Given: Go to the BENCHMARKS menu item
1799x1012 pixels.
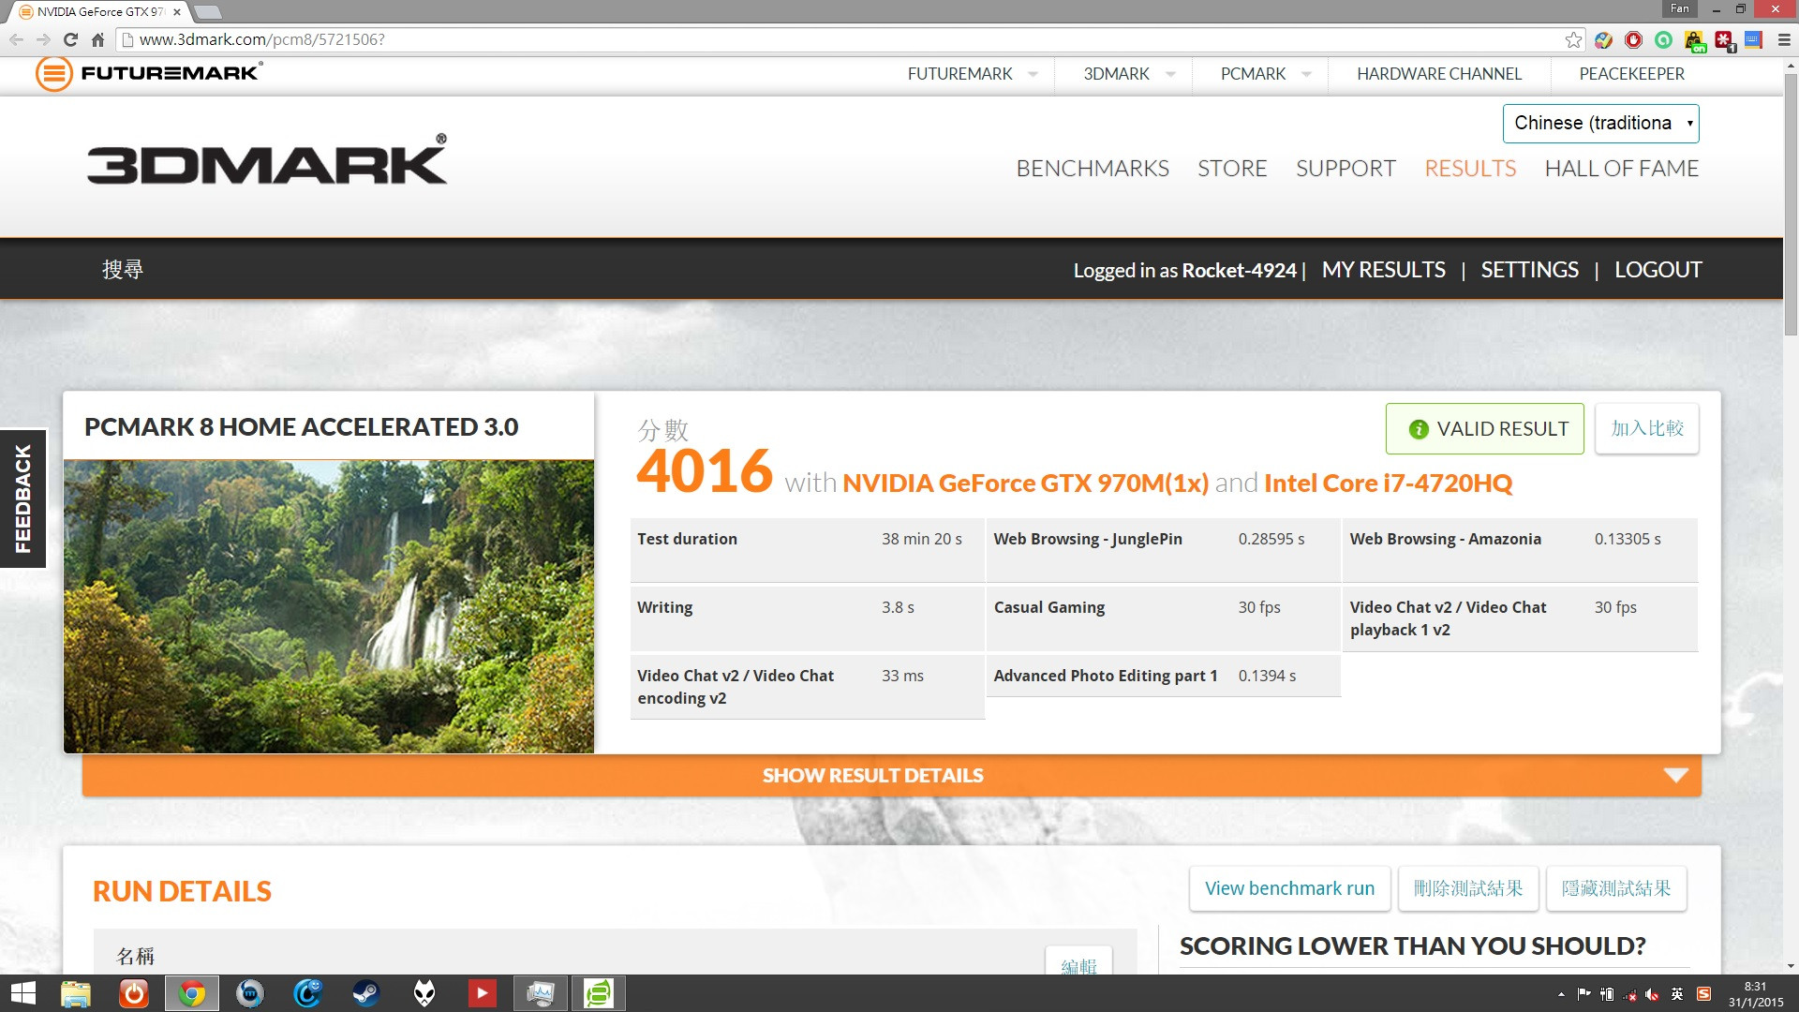Looking at the screenshot, I should [1093, 169].
